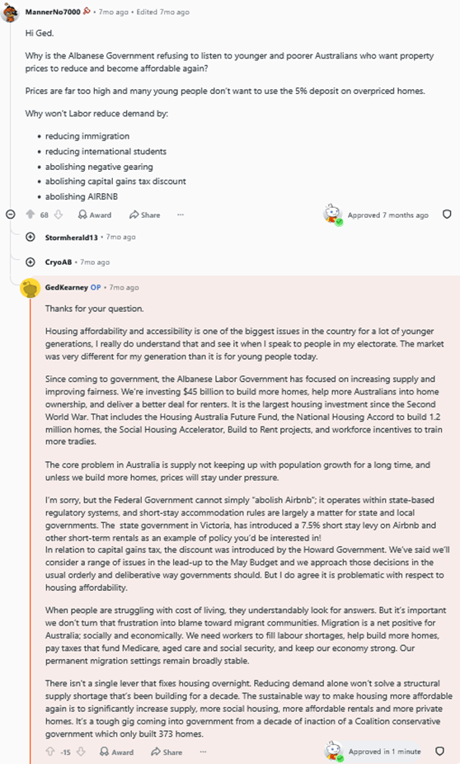Image resolution: width=460 pixels, height=764 pixels.
Task: Give an Award to GedKearney's reply
Action: click(117, 752)
